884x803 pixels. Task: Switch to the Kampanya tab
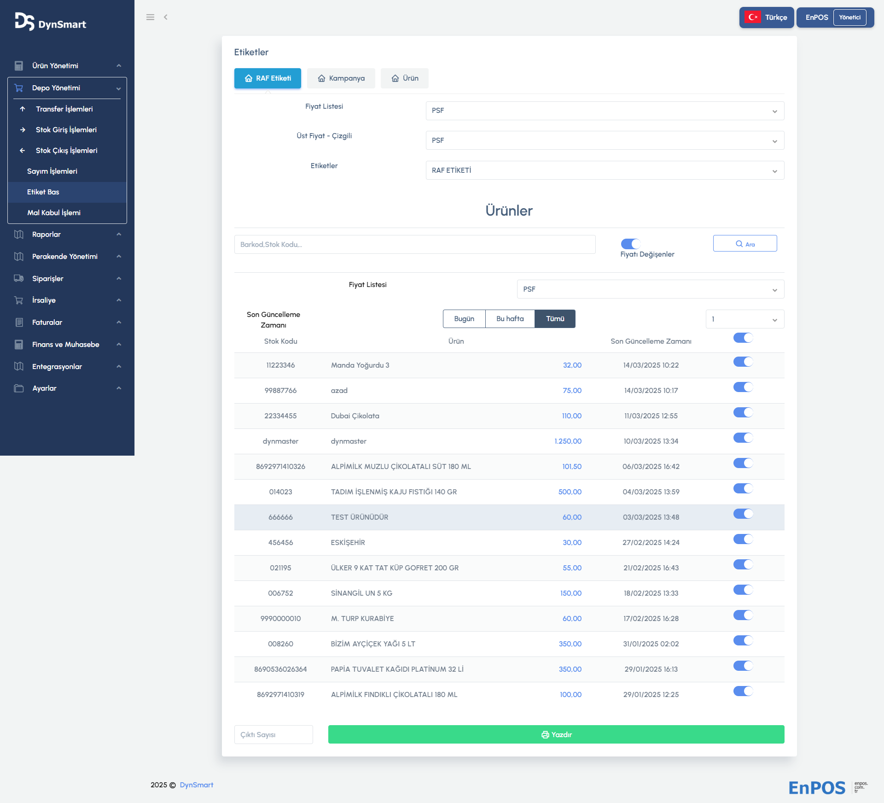(x=341, y=78)
